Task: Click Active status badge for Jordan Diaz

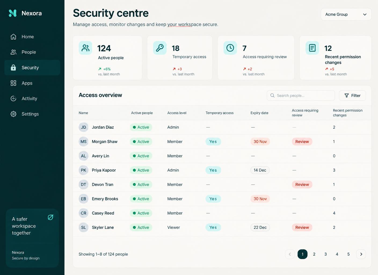Action: coord(141,127)
